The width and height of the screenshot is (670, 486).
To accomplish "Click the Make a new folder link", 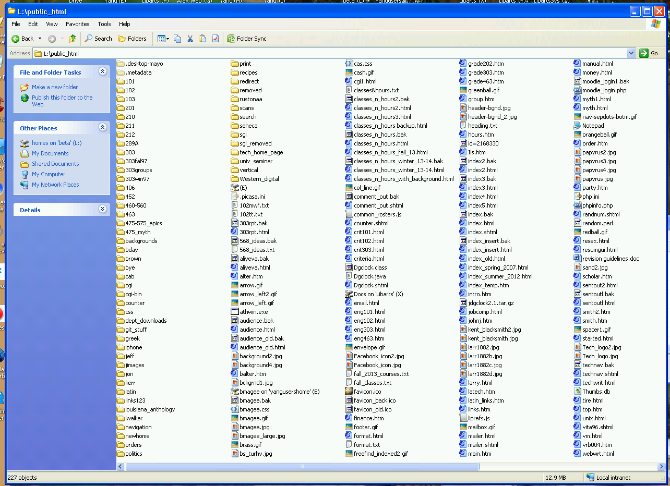I will coord(55,87).
